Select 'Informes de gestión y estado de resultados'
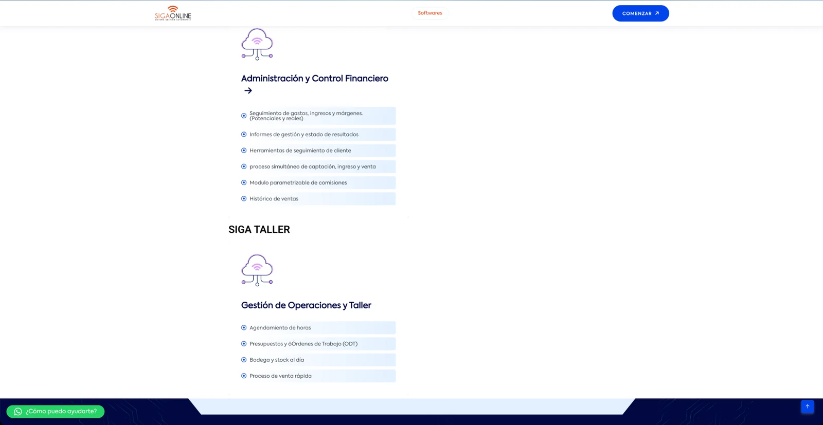The height and width of the screenshot is (425, 823). [304, 135]
